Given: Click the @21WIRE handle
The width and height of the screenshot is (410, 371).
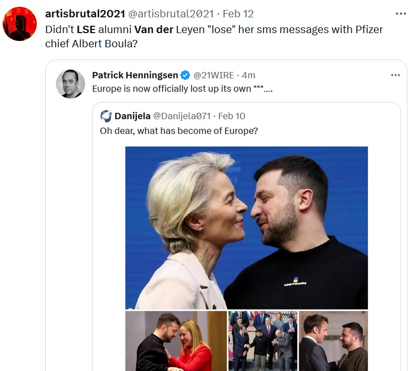Looking at the screenshot, I should [214, 75].
